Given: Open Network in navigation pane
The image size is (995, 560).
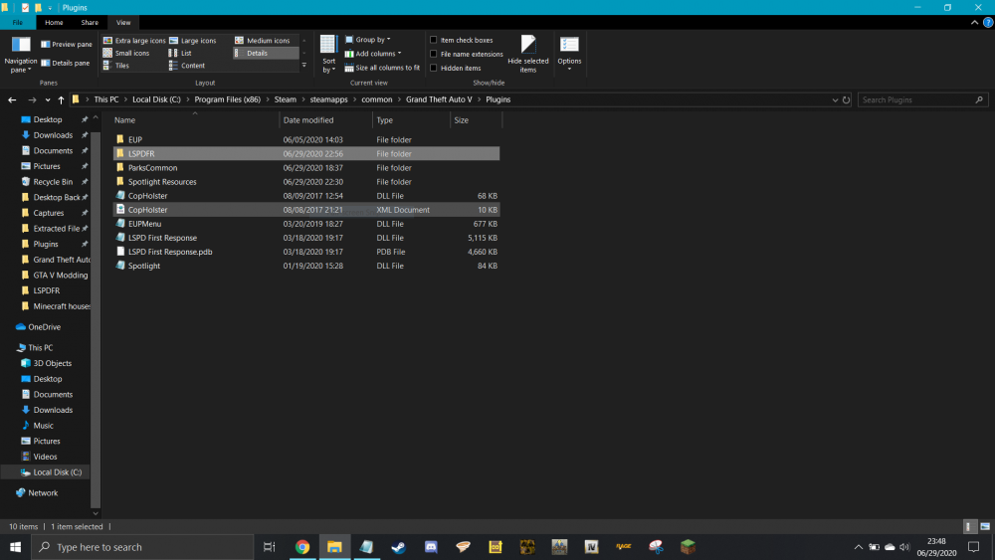Looking at the screenshot, I should pos(43,492).
